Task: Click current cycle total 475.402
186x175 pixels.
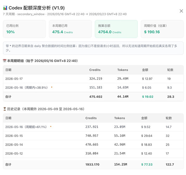Action: (x=96, y=97)
